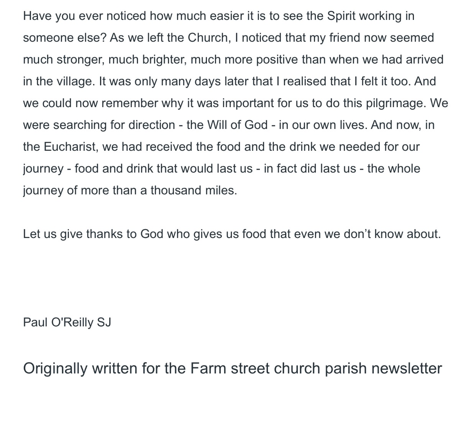Image resolution: width=476 pixels, height=432 pixels.
Task: Click the Farm street church newsletter line
Action: (232, 368)
